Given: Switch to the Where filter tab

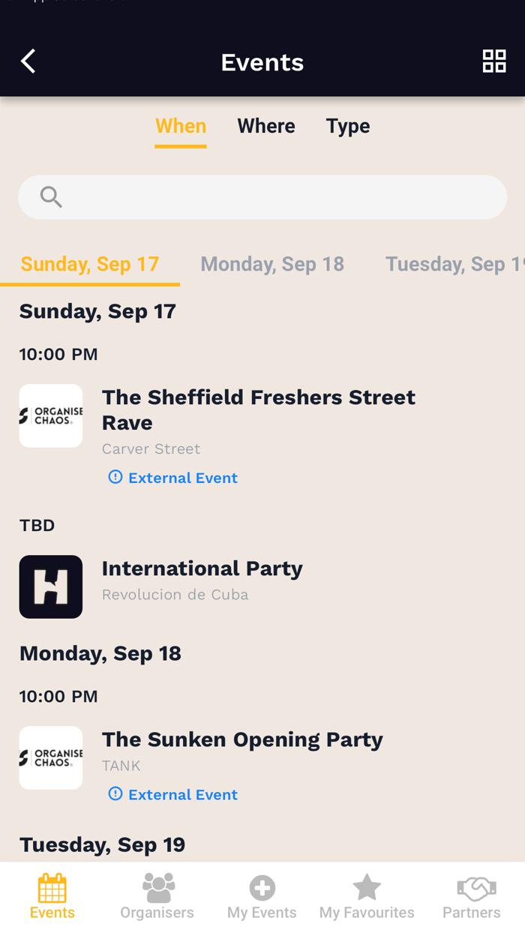Looking at the screenshot, I should (265, 125).
